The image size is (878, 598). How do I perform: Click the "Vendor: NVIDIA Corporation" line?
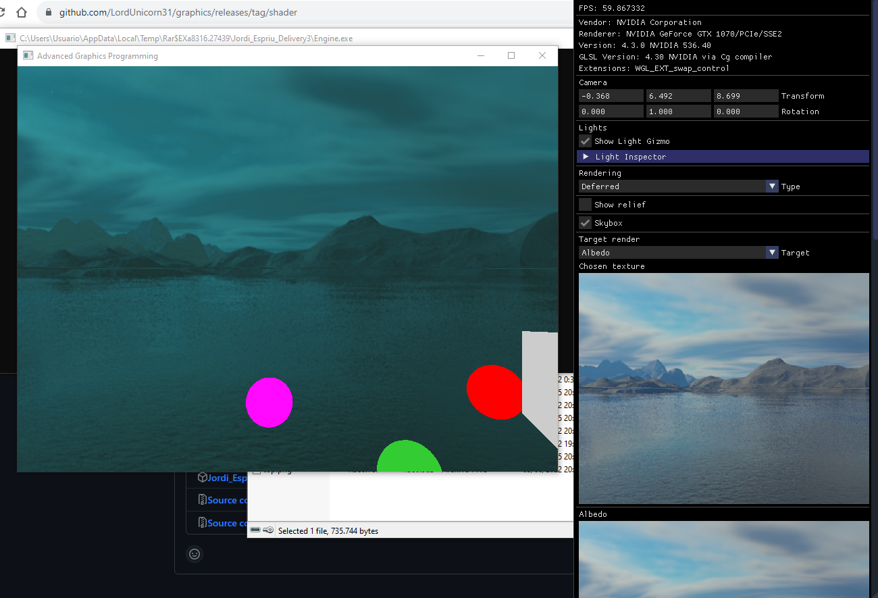pos(640,22)
